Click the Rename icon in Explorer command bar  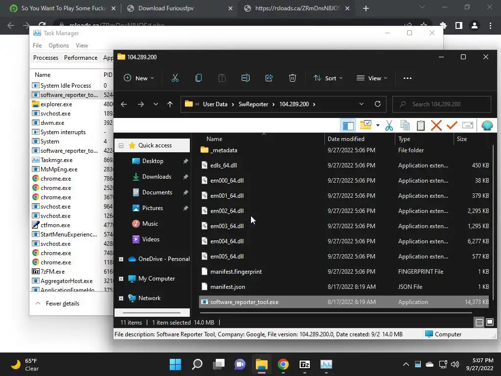pos(246,78)
